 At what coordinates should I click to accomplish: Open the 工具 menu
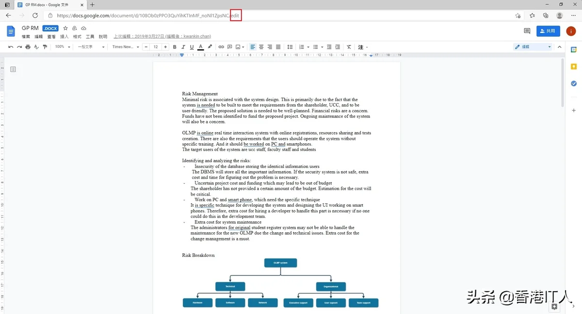point(90,37)
